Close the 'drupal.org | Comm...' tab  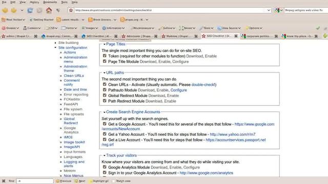point(76,36)
